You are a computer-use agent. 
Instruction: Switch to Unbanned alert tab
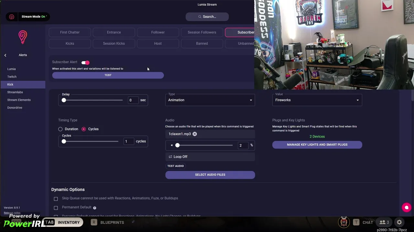(x=240, y=43)
